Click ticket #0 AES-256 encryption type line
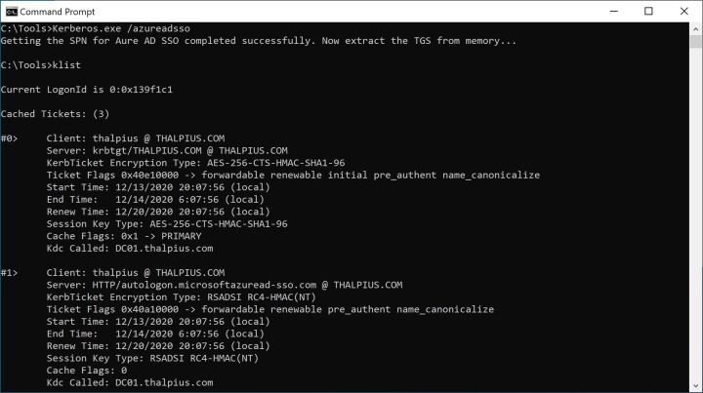703x393 pixels. (195, 163)
